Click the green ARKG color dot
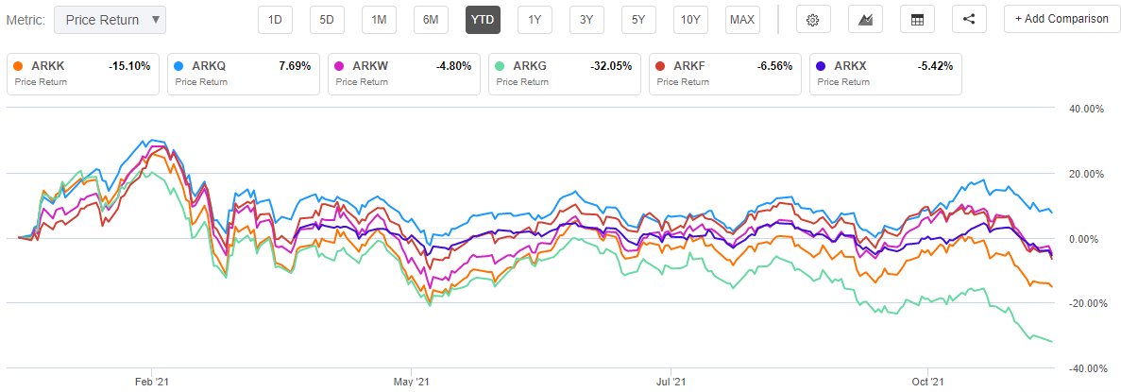The height and width of the screenshot is (392, 1121). tap(501, 66)
